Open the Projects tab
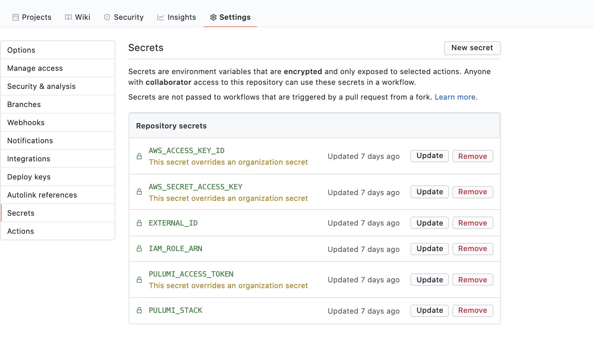This screenshot has width=594, height=340. tap(32, 17)
